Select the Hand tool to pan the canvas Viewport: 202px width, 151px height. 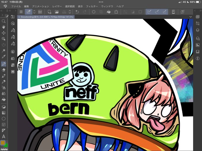point(4,27)
